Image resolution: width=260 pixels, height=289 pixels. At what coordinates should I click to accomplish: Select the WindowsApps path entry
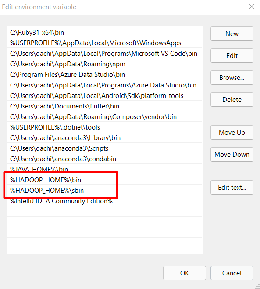(x=105, y=43)
